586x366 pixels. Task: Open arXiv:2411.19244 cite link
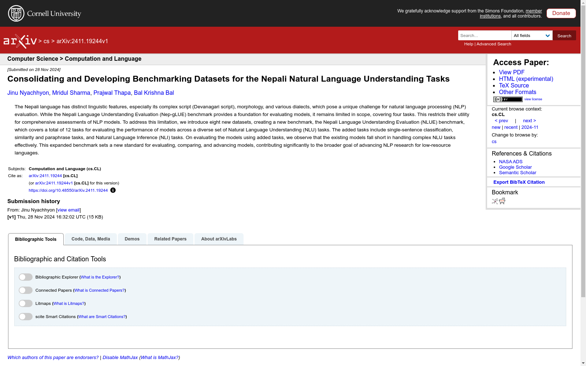pos(45,176)
